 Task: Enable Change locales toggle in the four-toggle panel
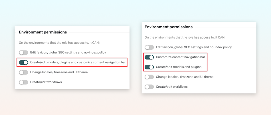coord(23,72)
